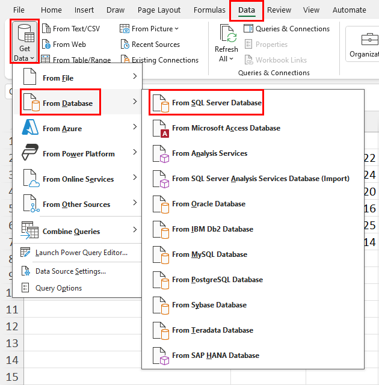Click the Organization data types briefcase icon
The width and height of the screenshot is (379, 385).
click(369, 39)
